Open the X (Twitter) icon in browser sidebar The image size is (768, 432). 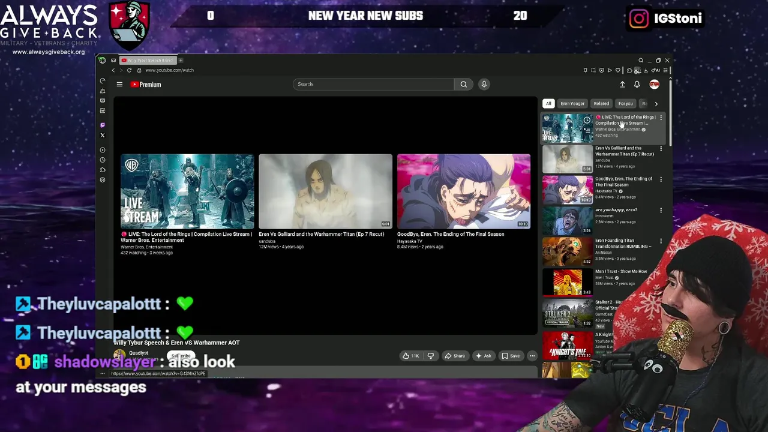(x=103, y=135)
